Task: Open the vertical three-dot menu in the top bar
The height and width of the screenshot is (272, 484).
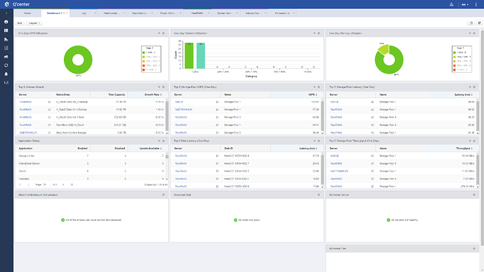Action: click(476, 4)
